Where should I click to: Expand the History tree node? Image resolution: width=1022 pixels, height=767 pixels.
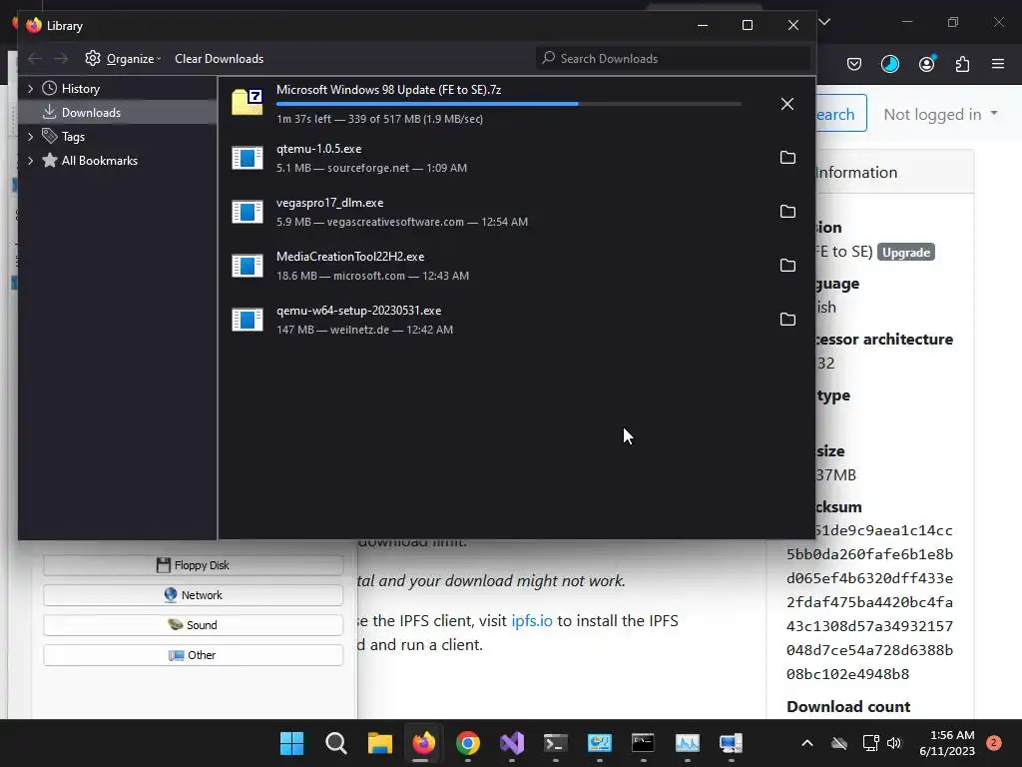[30, 89]
